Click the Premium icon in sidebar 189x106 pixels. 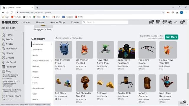click(x=3, y=67)
